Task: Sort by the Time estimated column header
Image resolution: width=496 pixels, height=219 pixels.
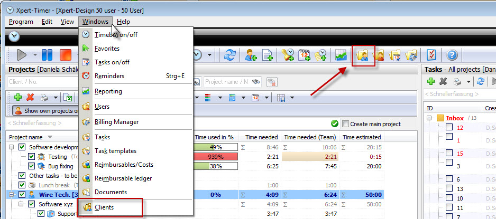Action: pos(362,137)
